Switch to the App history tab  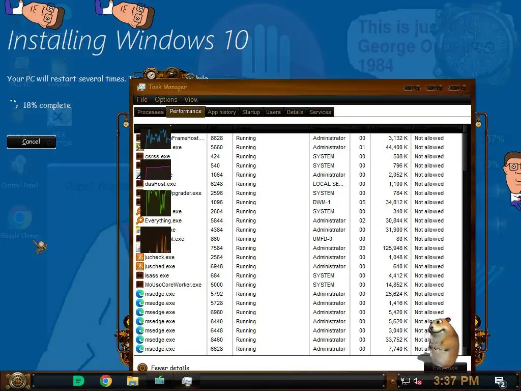click(x=222, y=112)
